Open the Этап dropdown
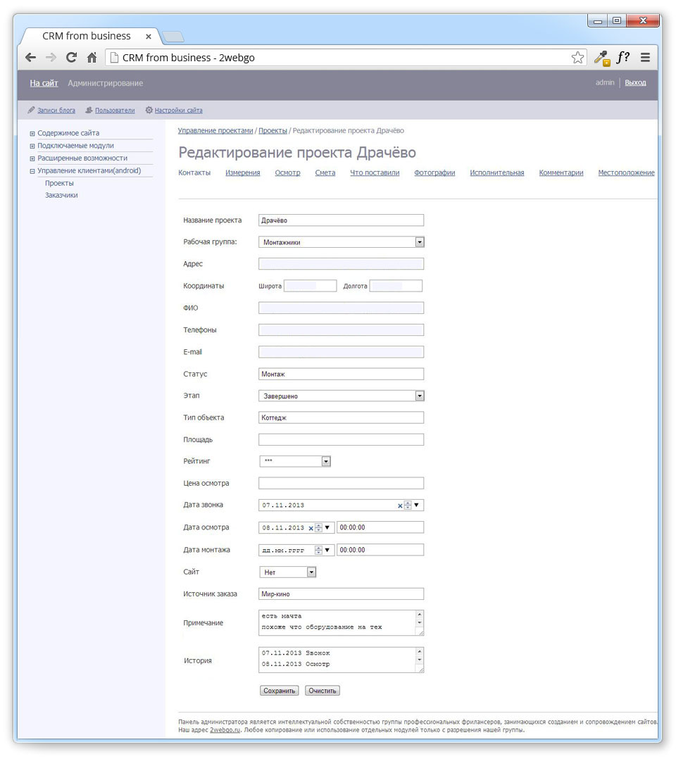The image size is (676, 766). (x=420, y=396)
